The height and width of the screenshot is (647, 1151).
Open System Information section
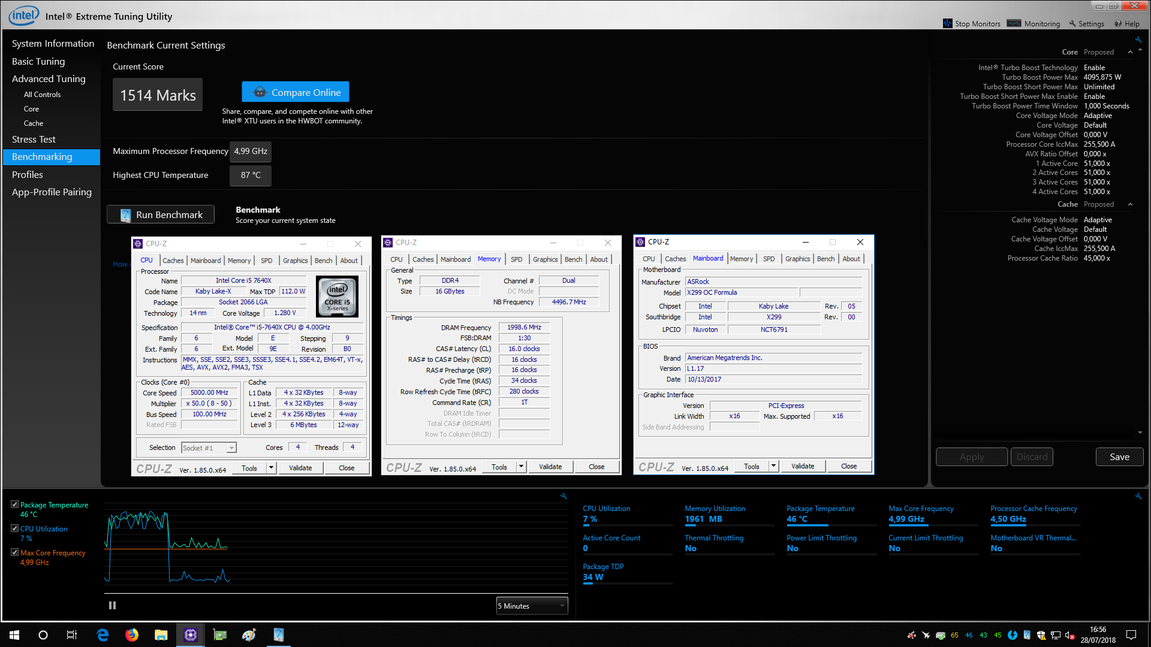[x=53, y=44]
